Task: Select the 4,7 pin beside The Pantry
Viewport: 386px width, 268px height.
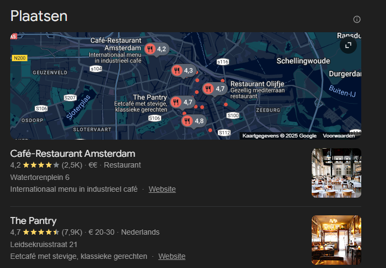Action: (x=183, y=102)
